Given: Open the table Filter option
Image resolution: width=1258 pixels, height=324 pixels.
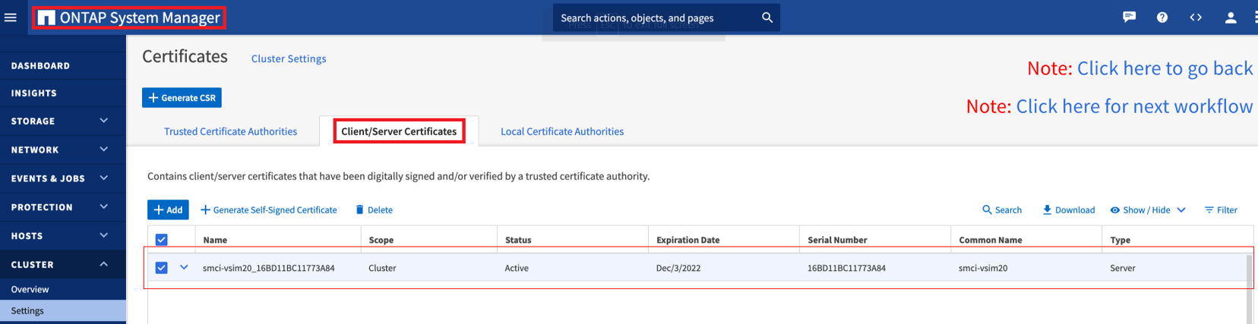Looking at the screenshot, I should click(x=1221, y=209).
